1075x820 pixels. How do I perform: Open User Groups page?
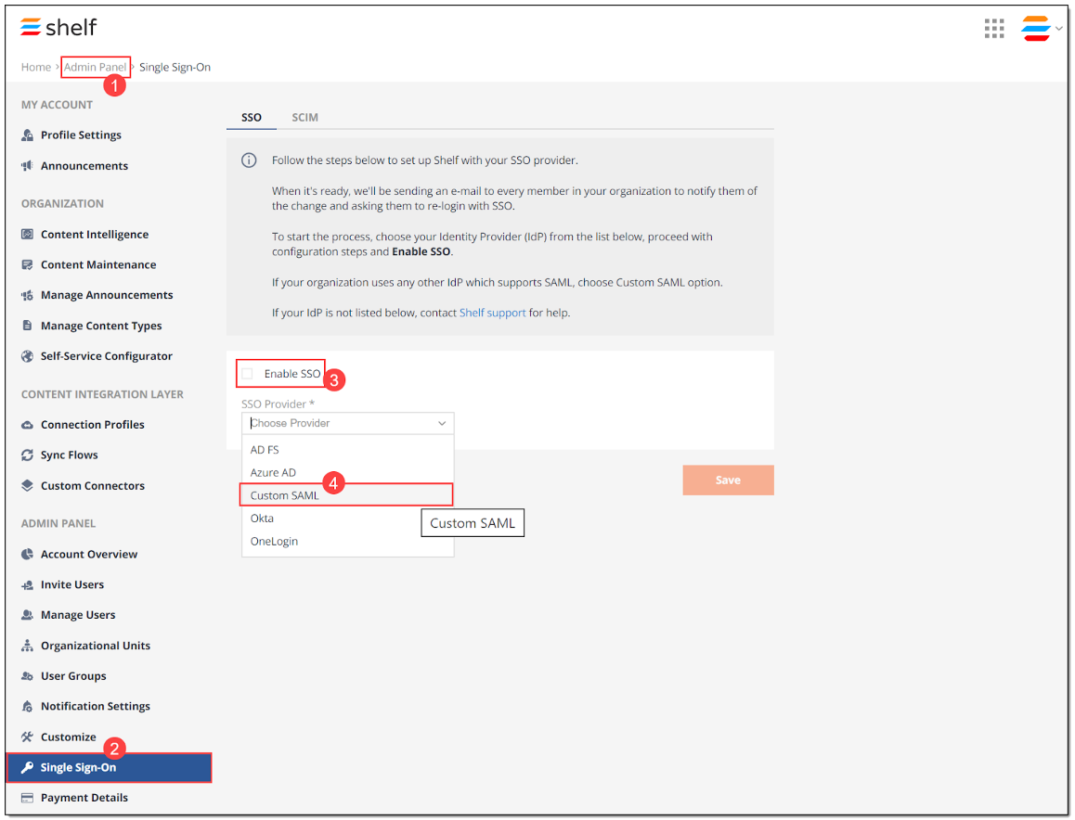(x=73, y=676)
